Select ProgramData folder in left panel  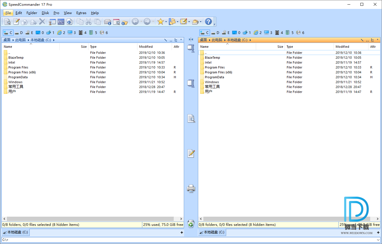(x=18, y=77)
